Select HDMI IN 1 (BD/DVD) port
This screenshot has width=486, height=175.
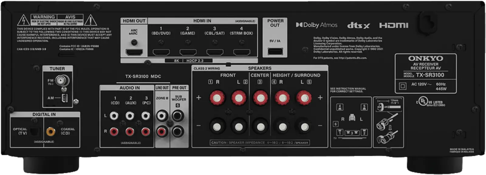click(x=161, y=52)
